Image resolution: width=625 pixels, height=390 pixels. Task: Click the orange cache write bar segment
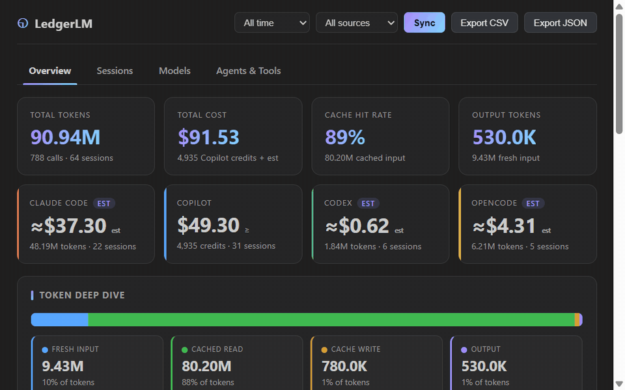point(577,320)
